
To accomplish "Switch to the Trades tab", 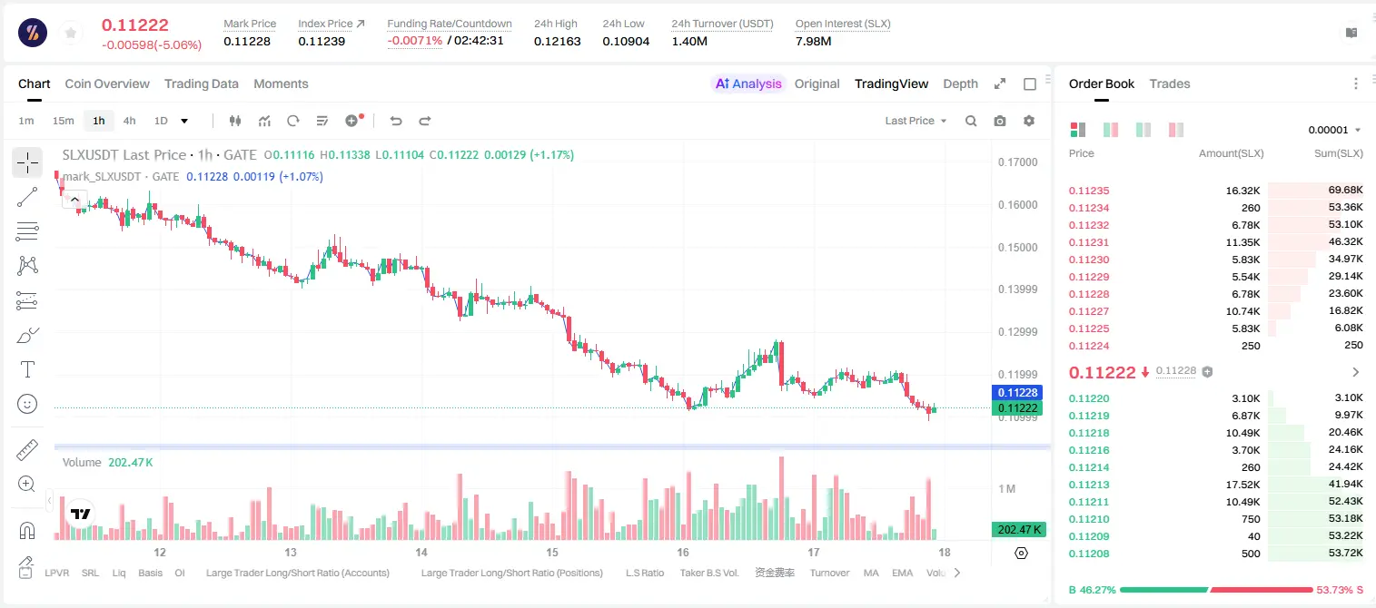I will click(1170, 83).
